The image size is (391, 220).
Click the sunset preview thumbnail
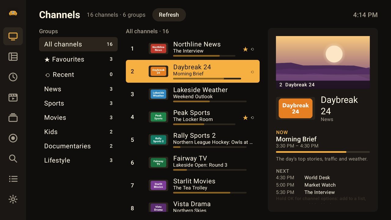pos(323,62)
